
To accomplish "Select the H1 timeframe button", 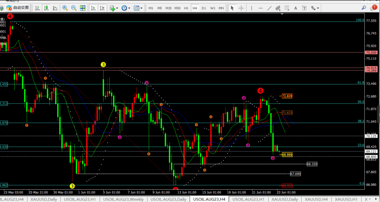I will [186, 8].
